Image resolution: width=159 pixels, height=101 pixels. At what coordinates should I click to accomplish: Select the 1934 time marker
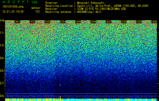(x=63, y=22)
